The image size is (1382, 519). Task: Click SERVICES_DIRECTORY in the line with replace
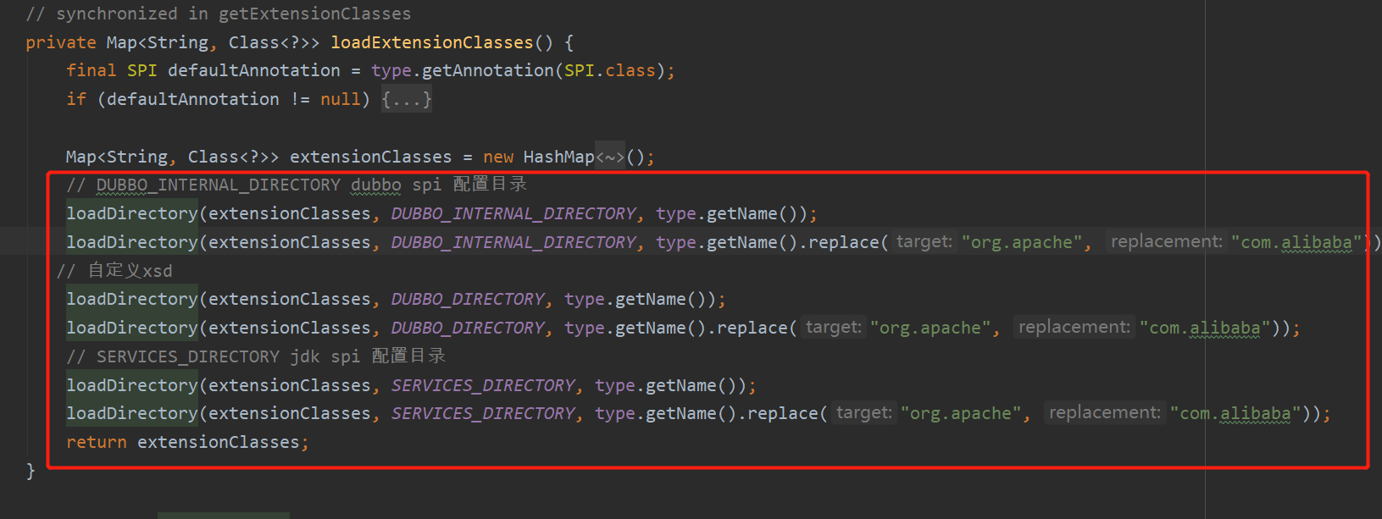483,413
